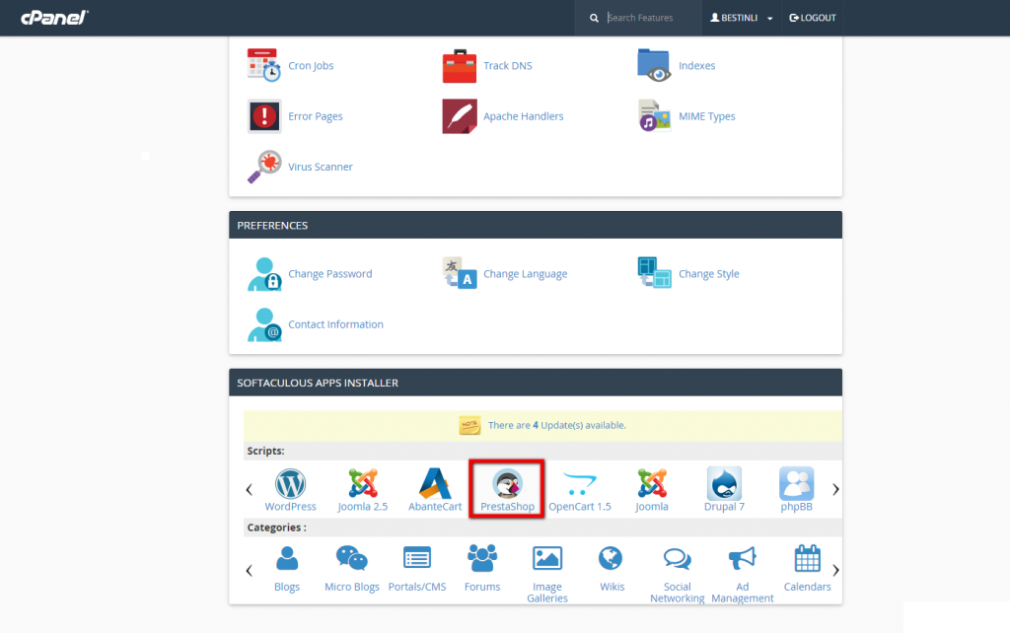
Task: Click the Track DNS toolbox icon
Action: point(460,66)
